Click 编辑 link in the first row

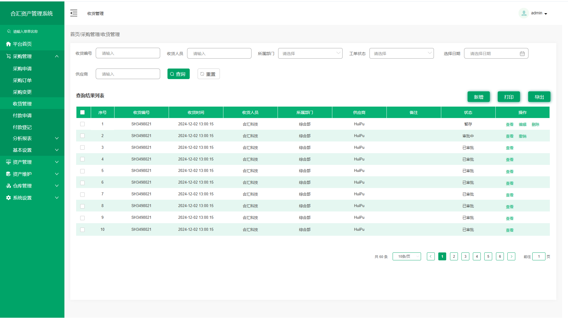click(522, 124)
